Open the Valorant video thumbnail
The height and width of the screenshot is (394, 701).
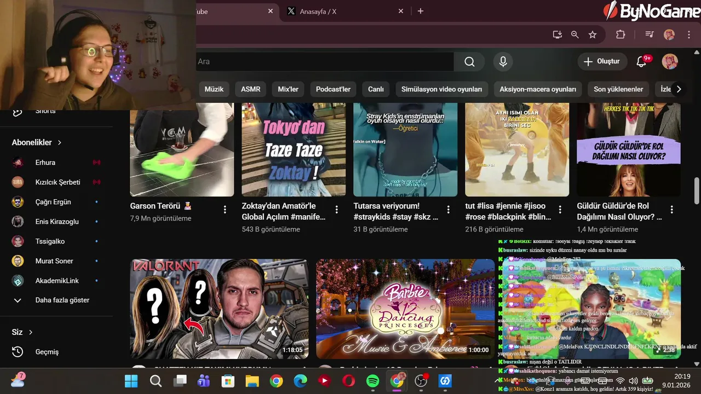click(219, 309)
